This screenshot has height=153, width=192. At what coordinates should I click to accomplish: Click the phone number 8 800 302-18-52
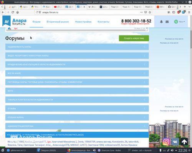[136, 21]
